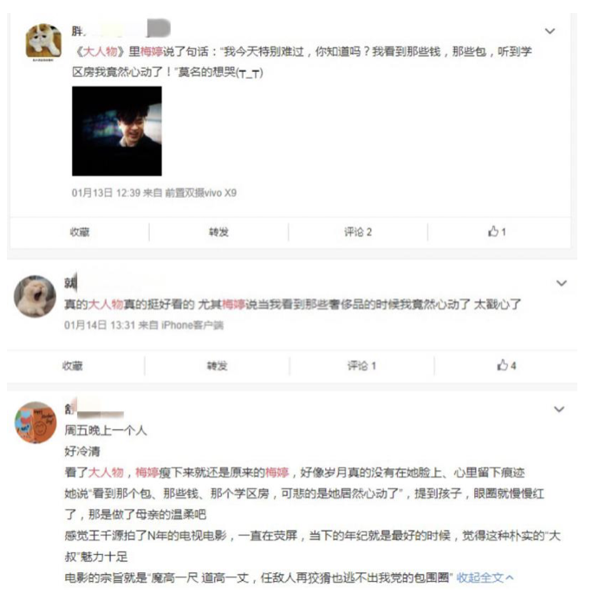The height and width of the screenshot is (600, 612).
Task: Open the video thumbnail in first post
Action: [x=117, y=131]
